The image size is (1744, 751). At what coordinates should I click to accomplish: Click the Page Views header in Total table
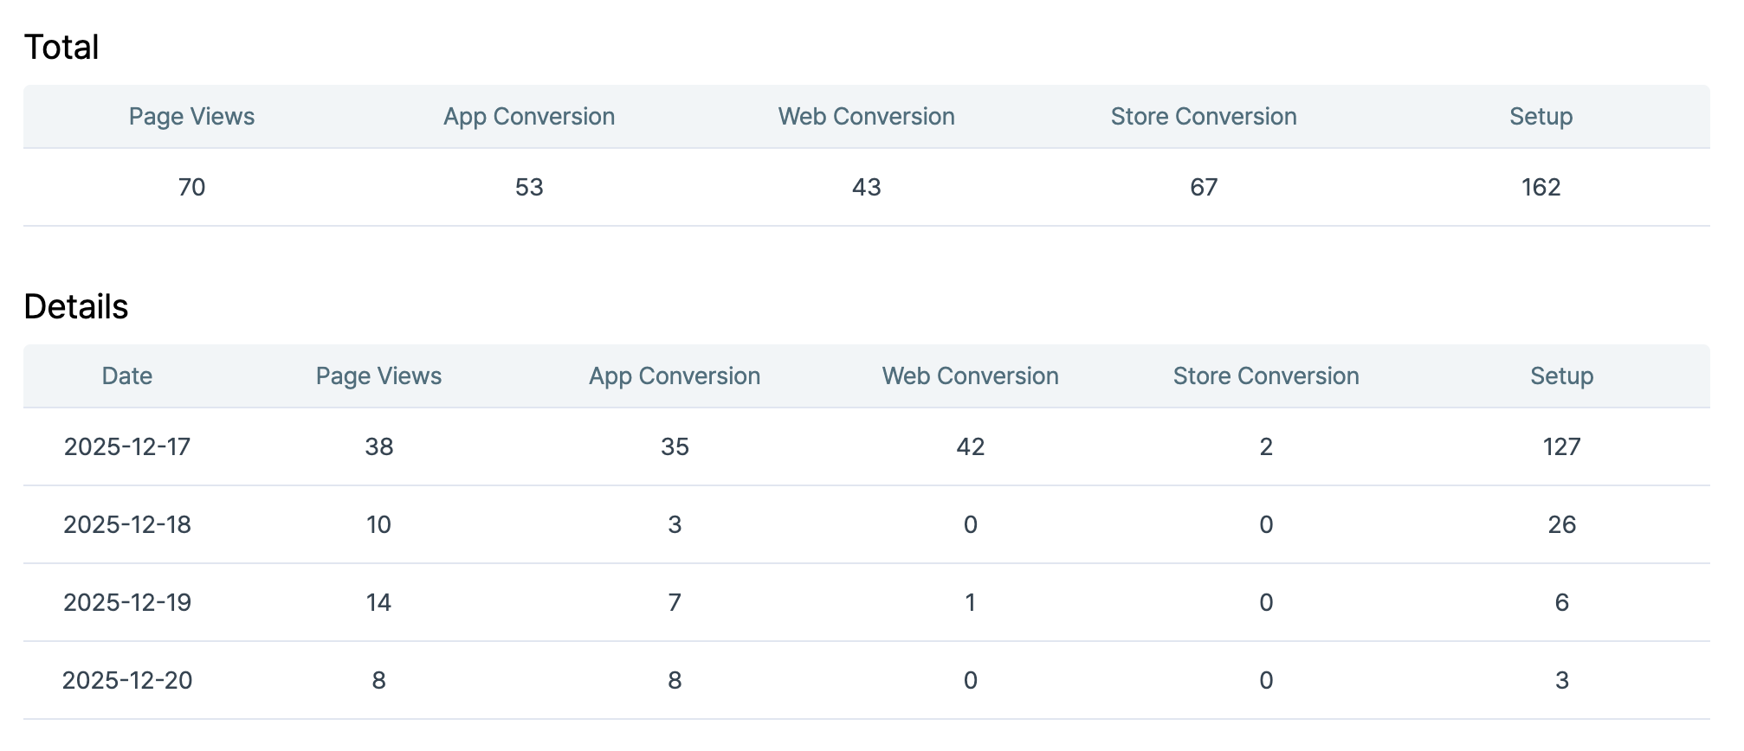191,117
